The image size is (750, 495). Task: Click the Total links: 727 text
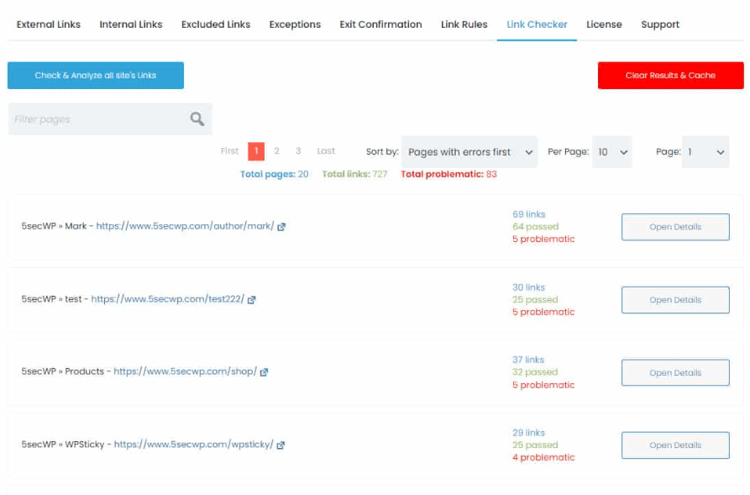coord(354,174)
